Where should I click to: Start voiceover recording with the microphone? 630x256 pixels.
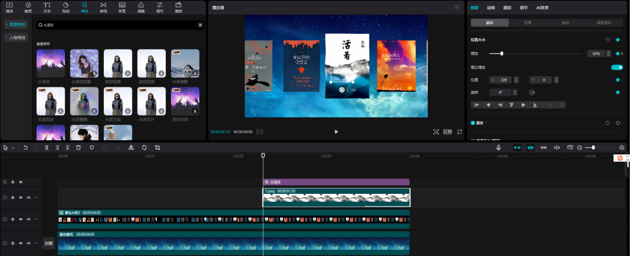click(499, 147)
